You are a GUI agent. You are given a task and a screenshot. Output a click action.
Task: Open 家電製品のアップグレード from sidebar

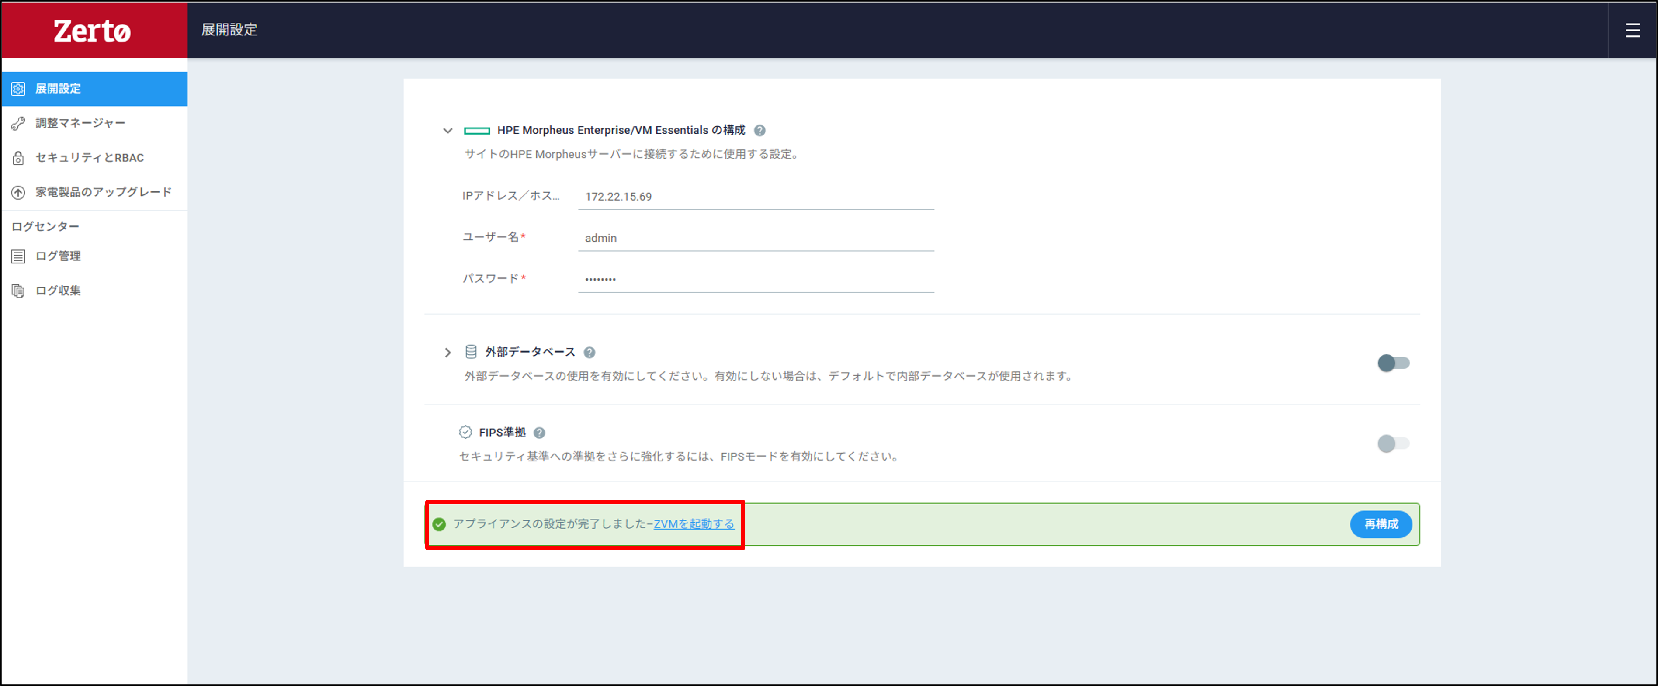point(94,192)
